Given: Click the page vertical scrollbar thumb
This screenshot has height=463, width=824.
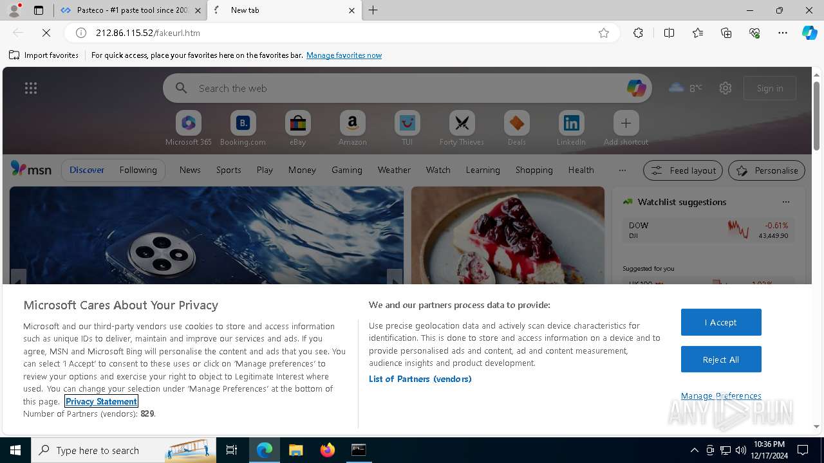Looking at the screenshot, I should [x=816, y=116].
